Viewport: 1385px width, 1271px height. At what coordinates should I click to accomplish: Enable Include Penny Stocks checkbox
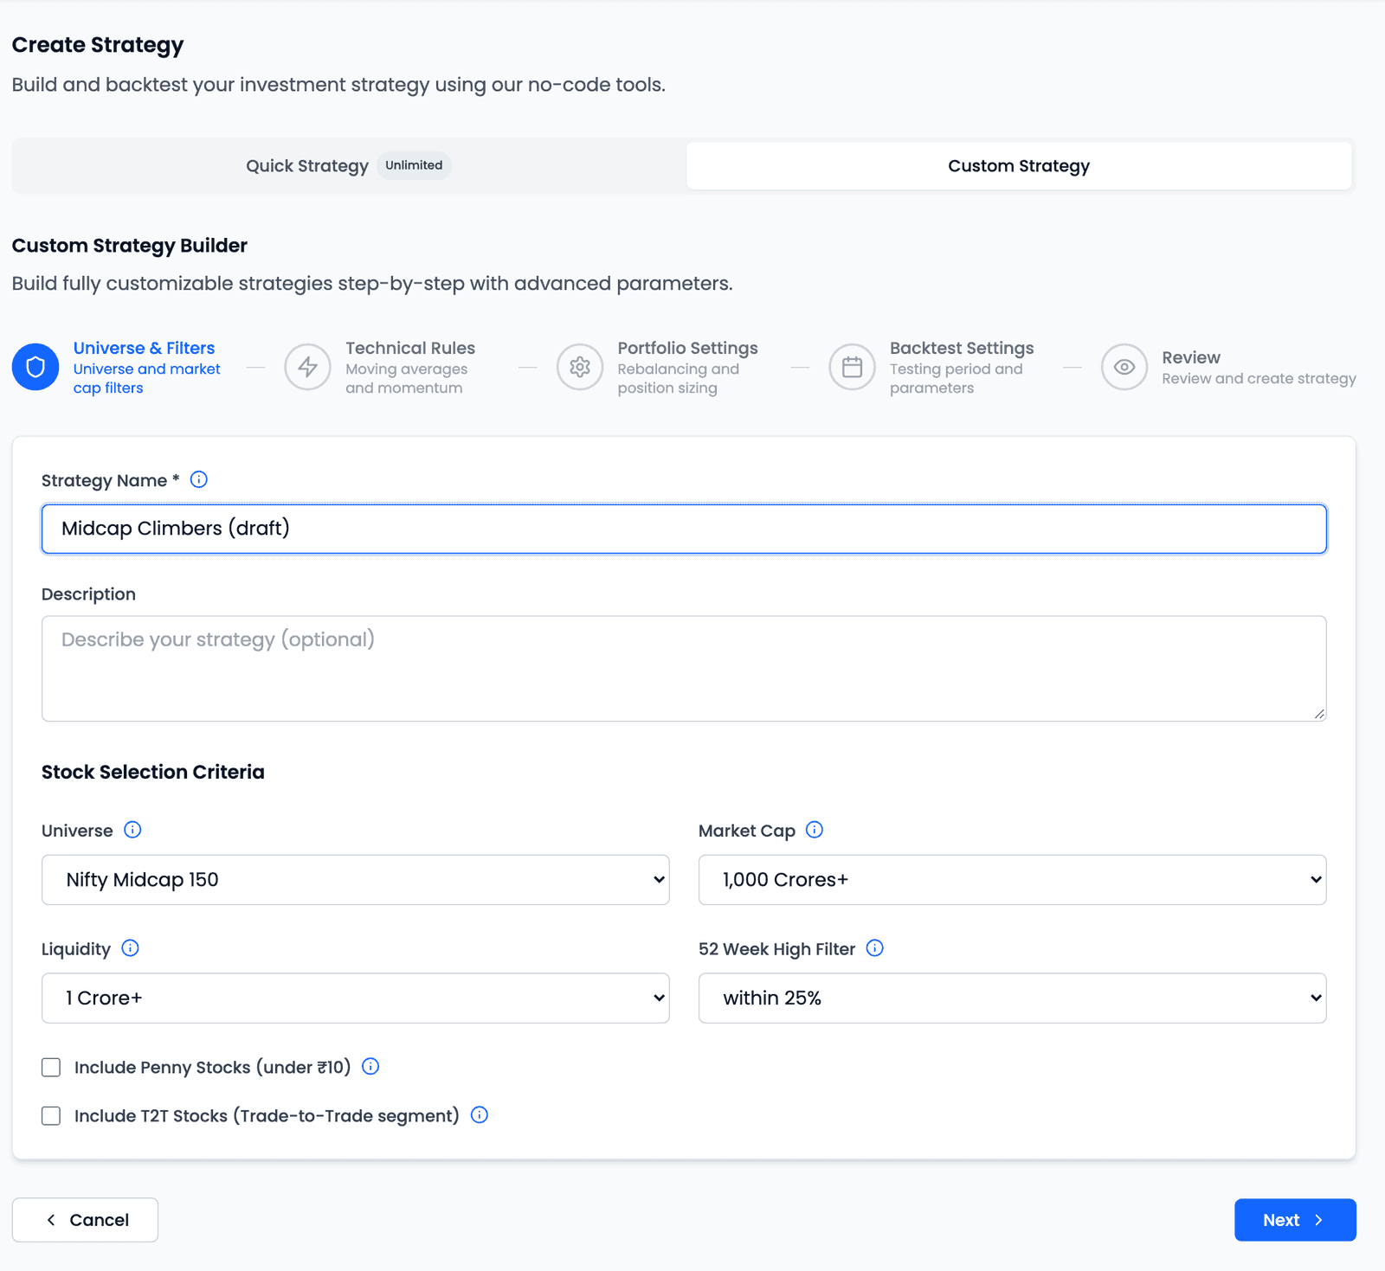tap(51, 1067)
